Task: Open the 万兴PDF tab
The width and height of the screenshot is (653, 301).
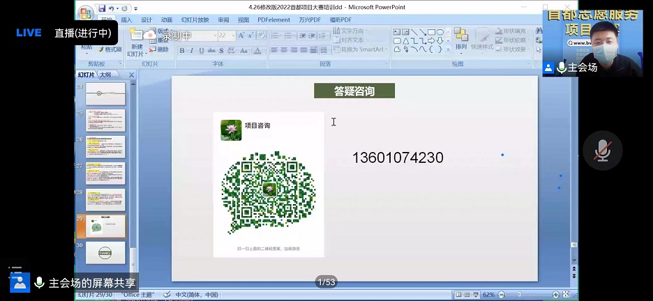Action: pos(310,20)
